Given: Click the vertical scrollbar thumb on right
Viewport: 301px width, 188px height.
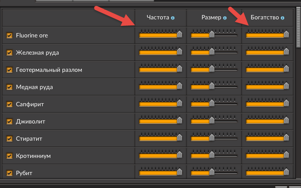Looking at the screenshot, I should click(x=298, y=28).
